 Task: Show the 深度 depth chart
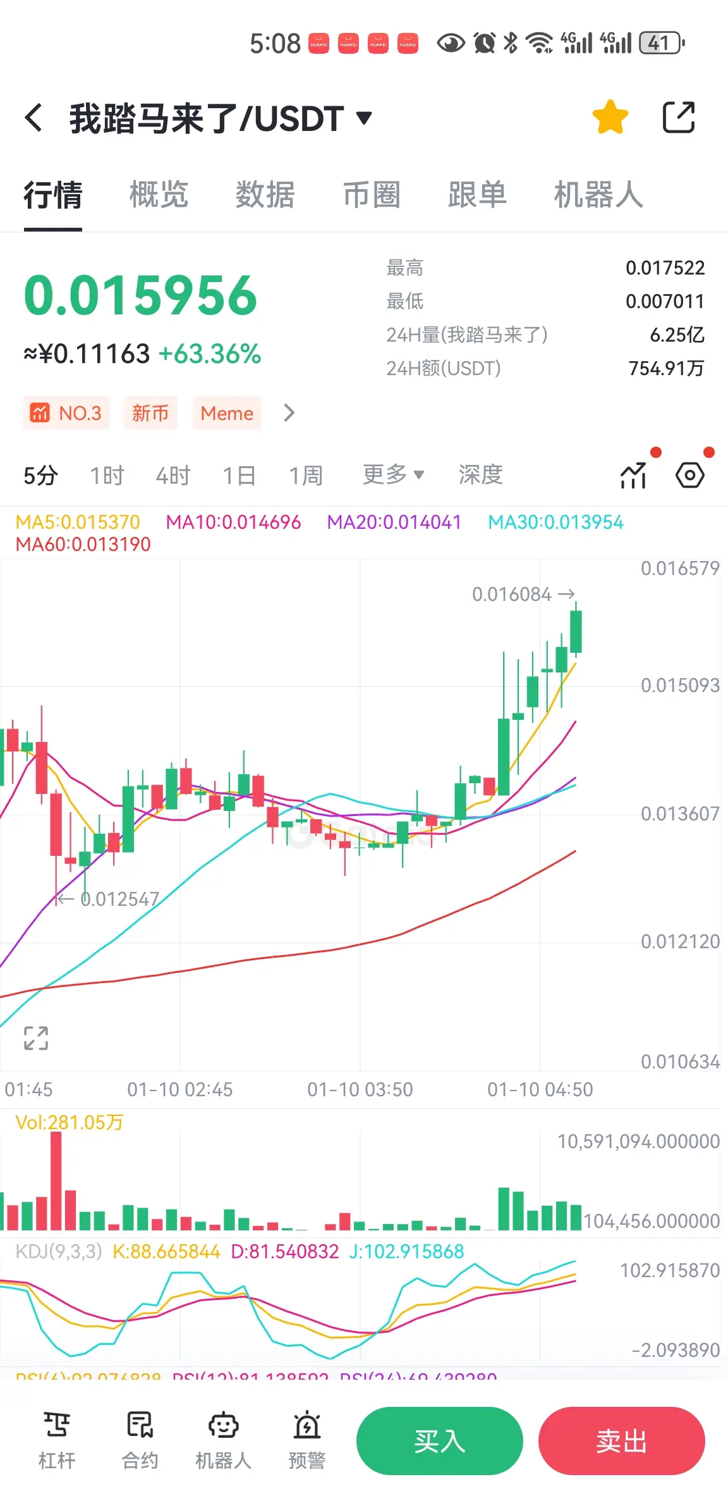click(x=480, y=474)
